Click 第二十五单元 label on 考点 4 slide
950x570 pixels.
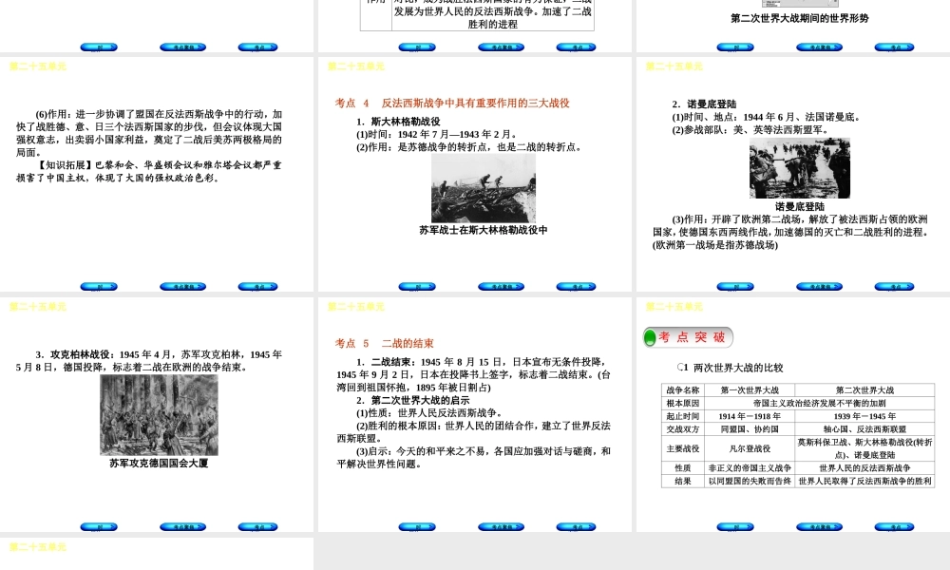(x=356, y=66)
